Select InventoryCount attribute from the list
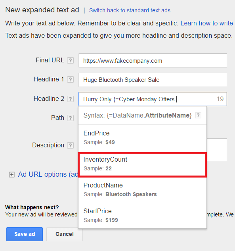The image size is (235, 251). coord(142,165)
